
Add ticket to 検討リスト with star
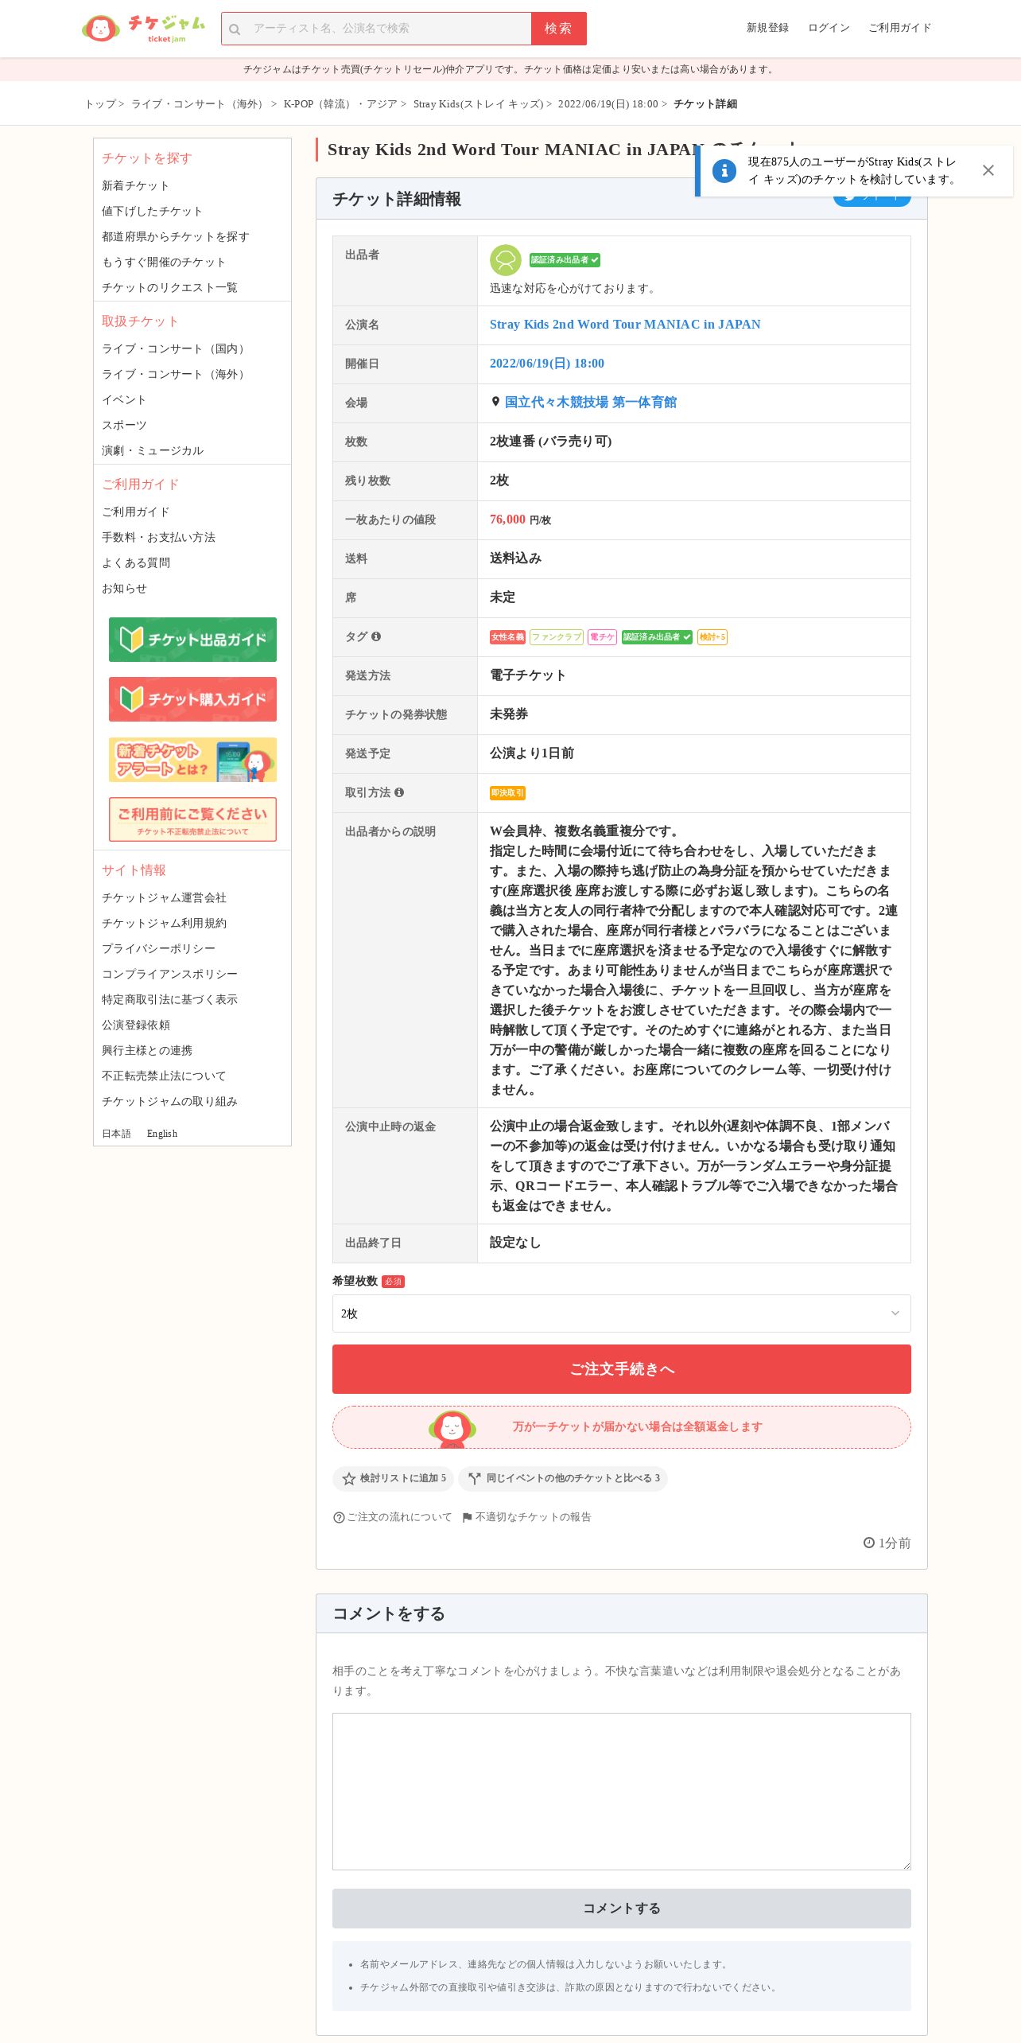pos(394,1478)
